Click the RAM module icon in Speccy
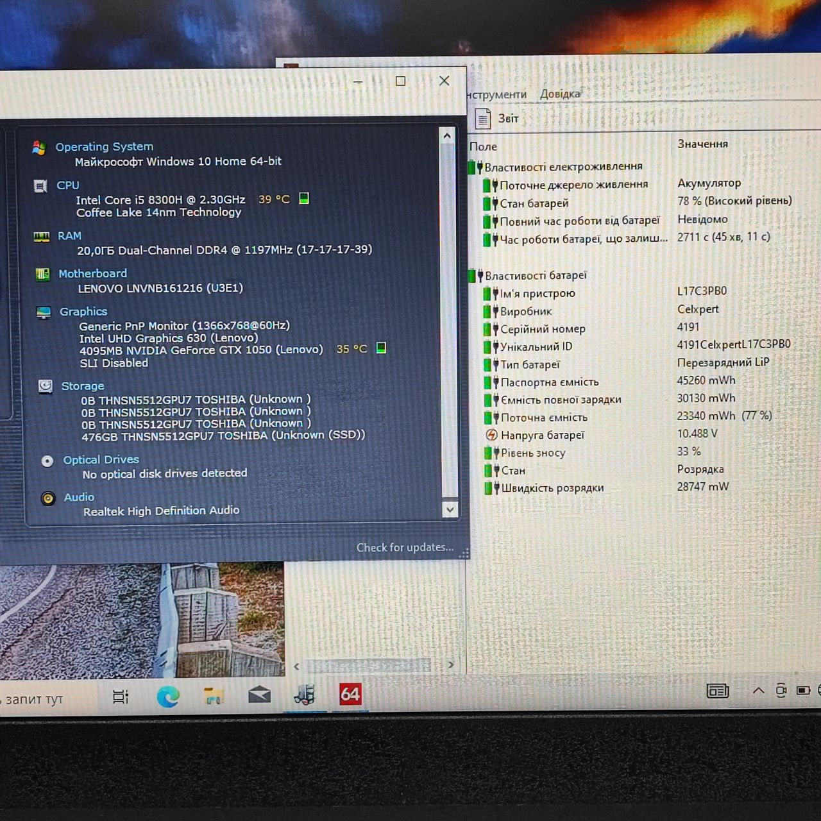 [42, 237]
